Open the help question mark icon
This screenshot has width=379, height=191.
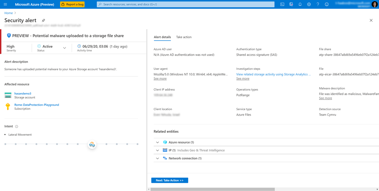318,4
